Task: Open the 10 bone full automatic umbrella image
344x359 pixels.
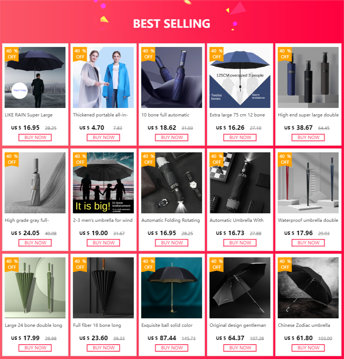Action: click(172, 77)
